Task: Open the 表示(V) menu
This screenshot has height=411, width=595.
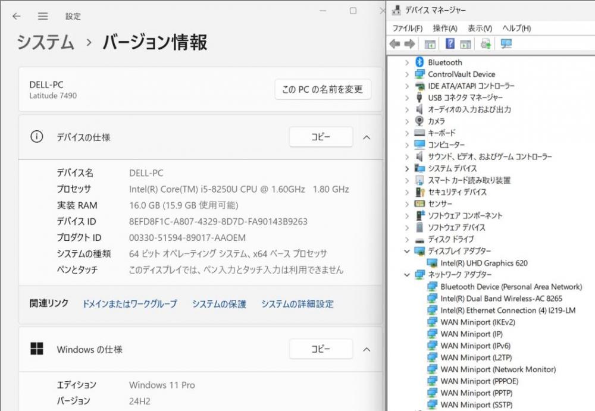Action: tap(480, 28)
